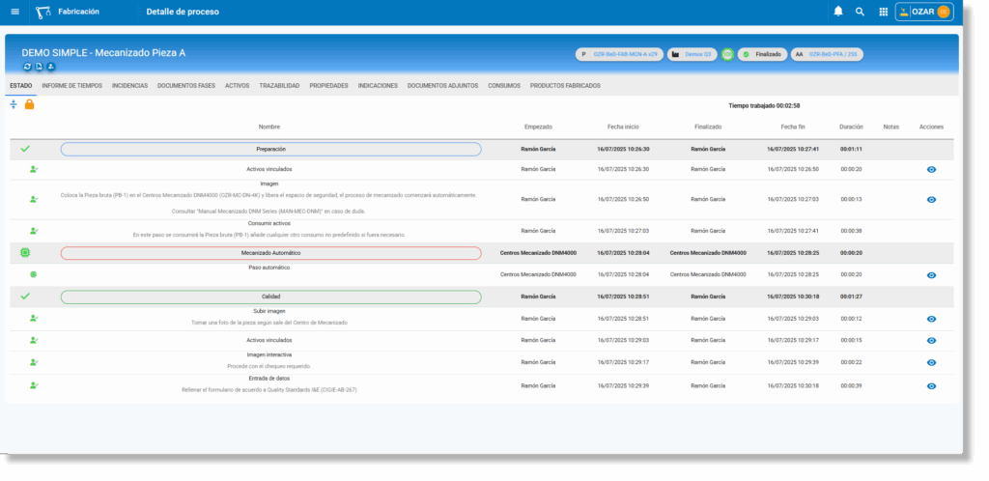Click the green 100 progress indicator
The image size is (989, 481).
point(727,54)
